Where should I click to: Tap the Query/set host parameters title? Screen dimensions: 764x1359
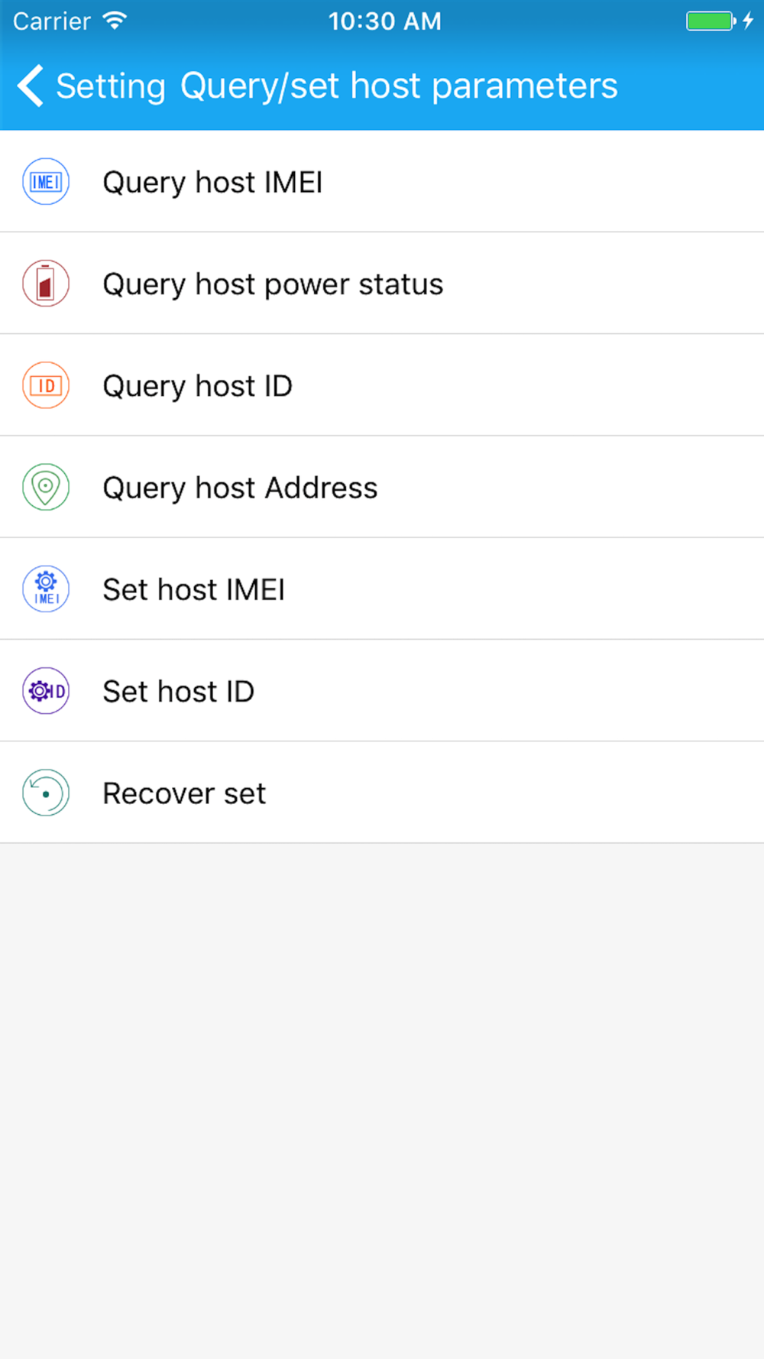pyautogui.click(x=399, y=86)
